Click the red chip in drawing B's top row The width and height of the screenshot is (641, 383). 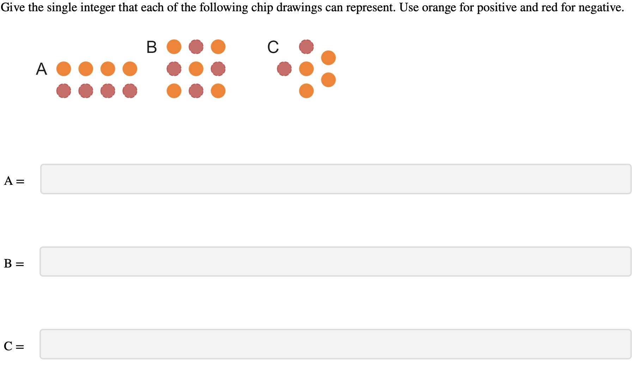tap(196, 47)
